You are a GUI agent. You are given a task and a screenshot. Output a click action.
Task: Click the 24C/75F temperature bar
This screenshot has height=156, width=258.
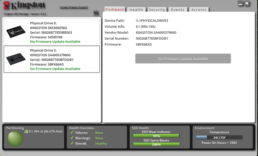219,137
